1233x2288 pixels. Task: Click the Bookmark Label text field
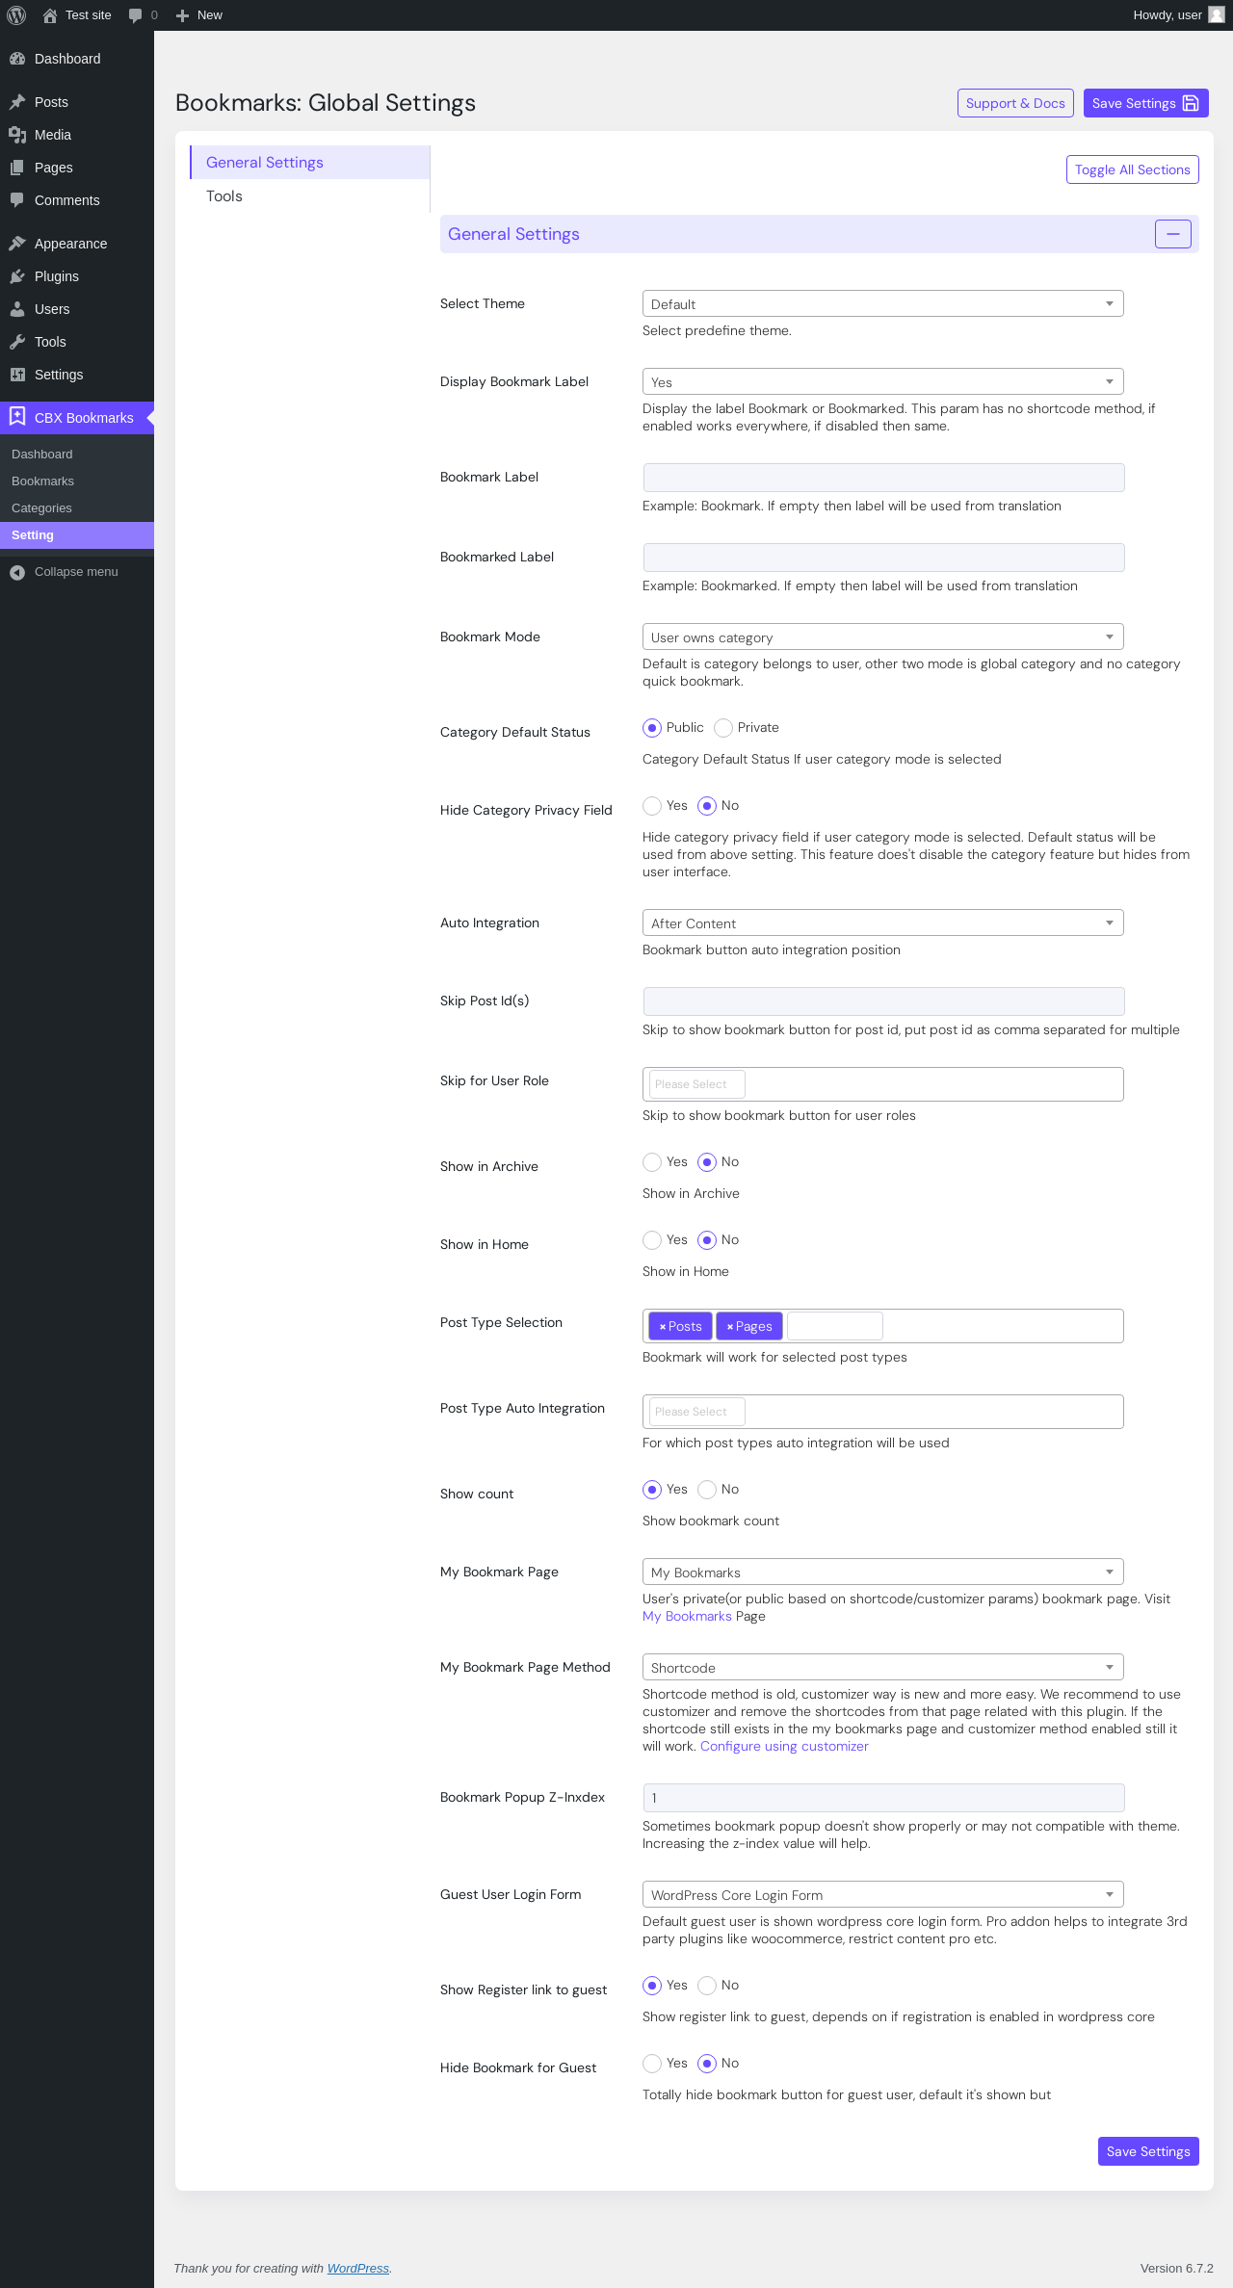pos(882,478)
